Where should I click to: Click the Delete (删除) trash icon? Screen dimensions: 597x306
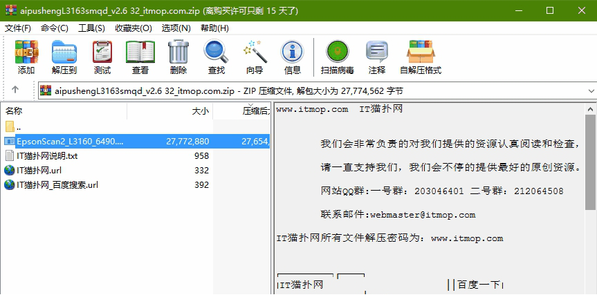(178, 52)
